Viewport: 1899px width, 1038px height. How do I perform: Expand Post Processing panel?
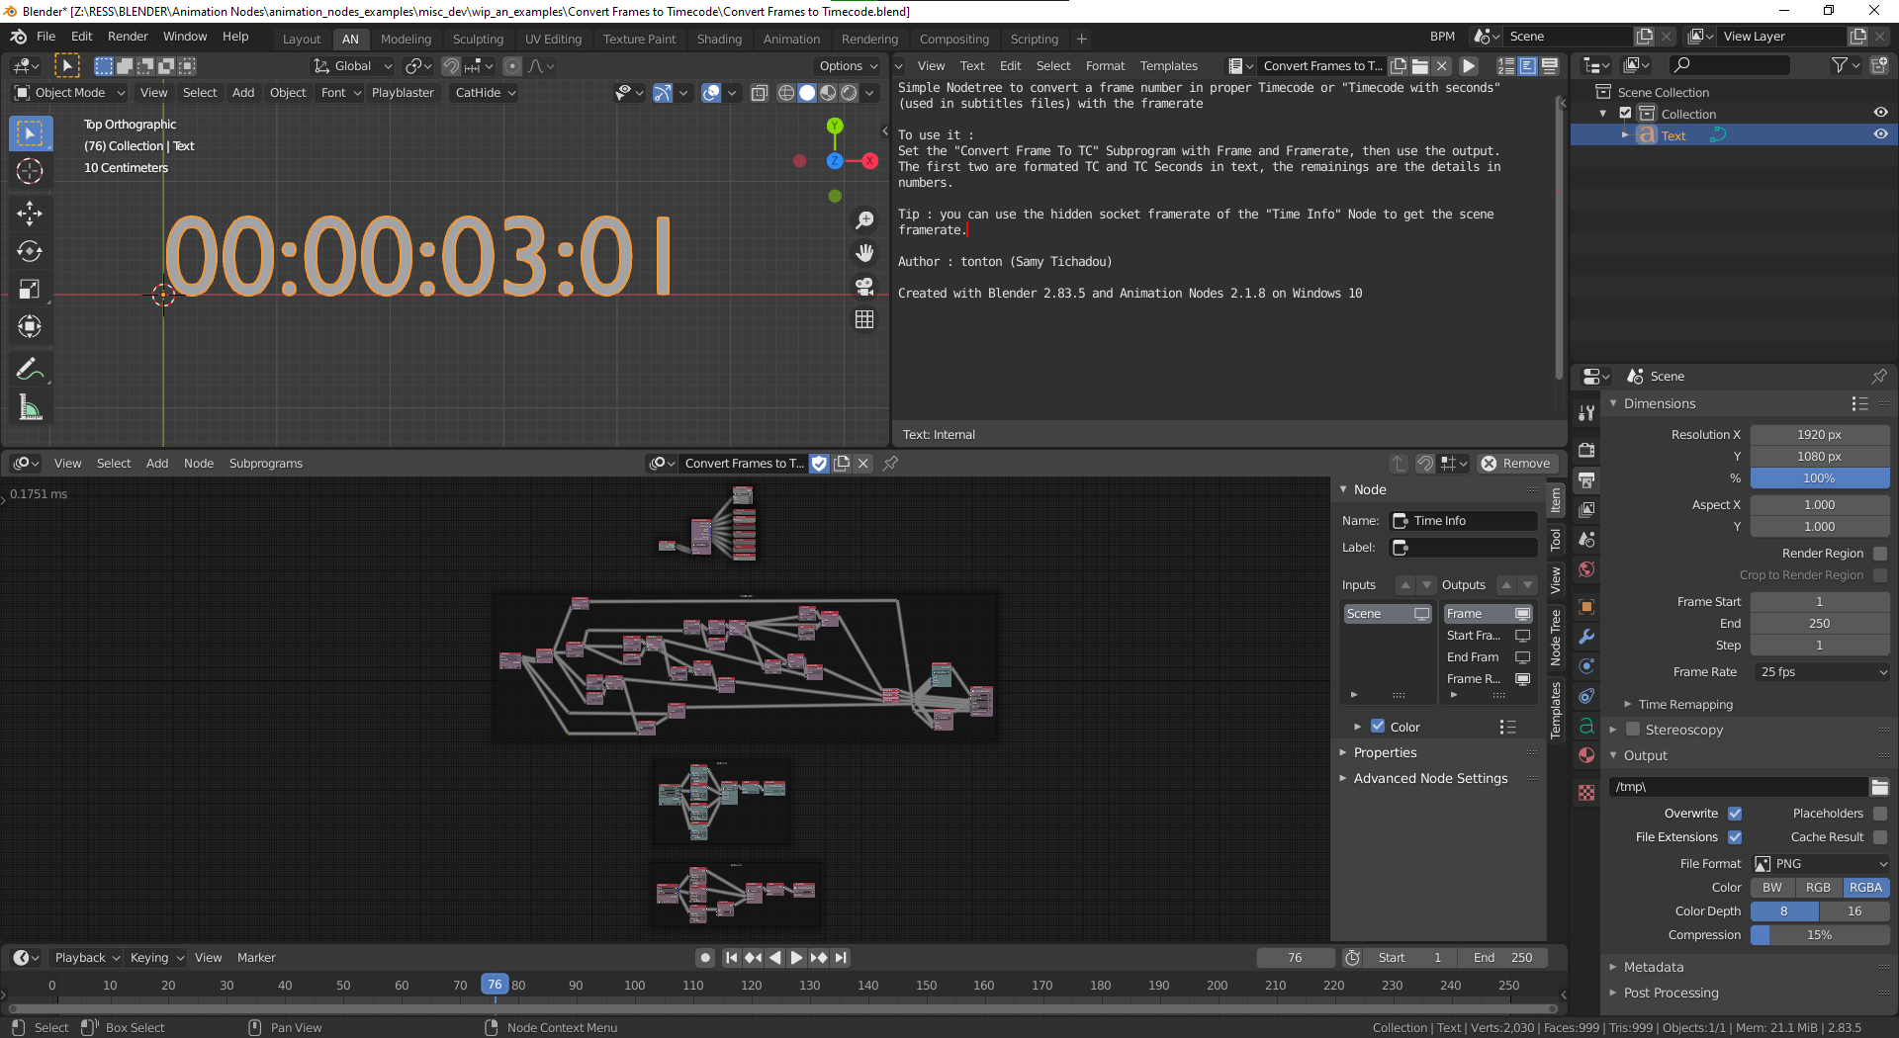tap(1671, 993)
